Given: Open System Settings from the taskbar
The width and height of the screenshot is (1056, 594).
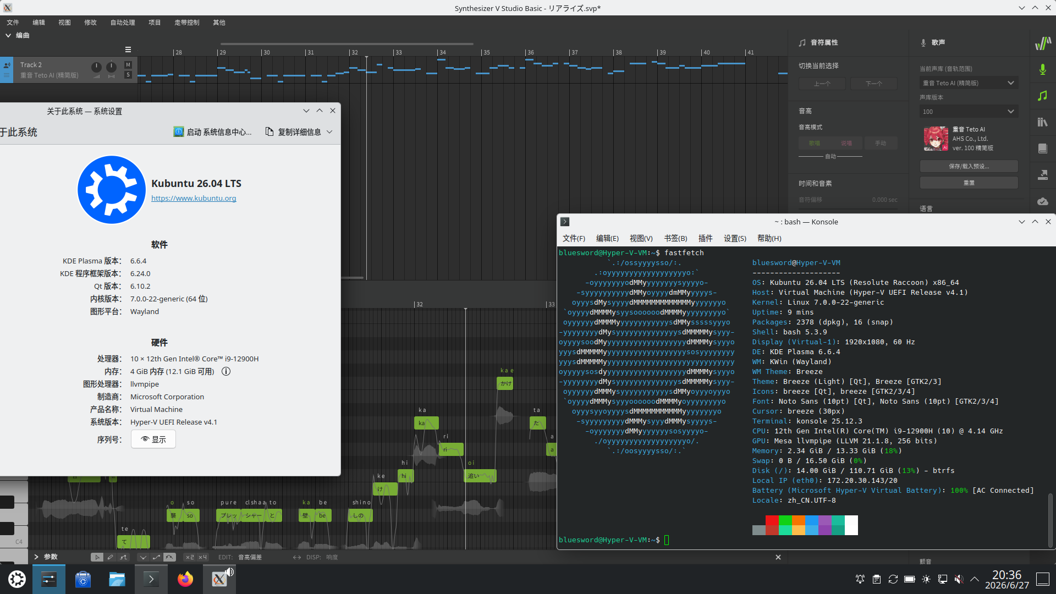Looking at the screenshot, I should click(49, 579).
